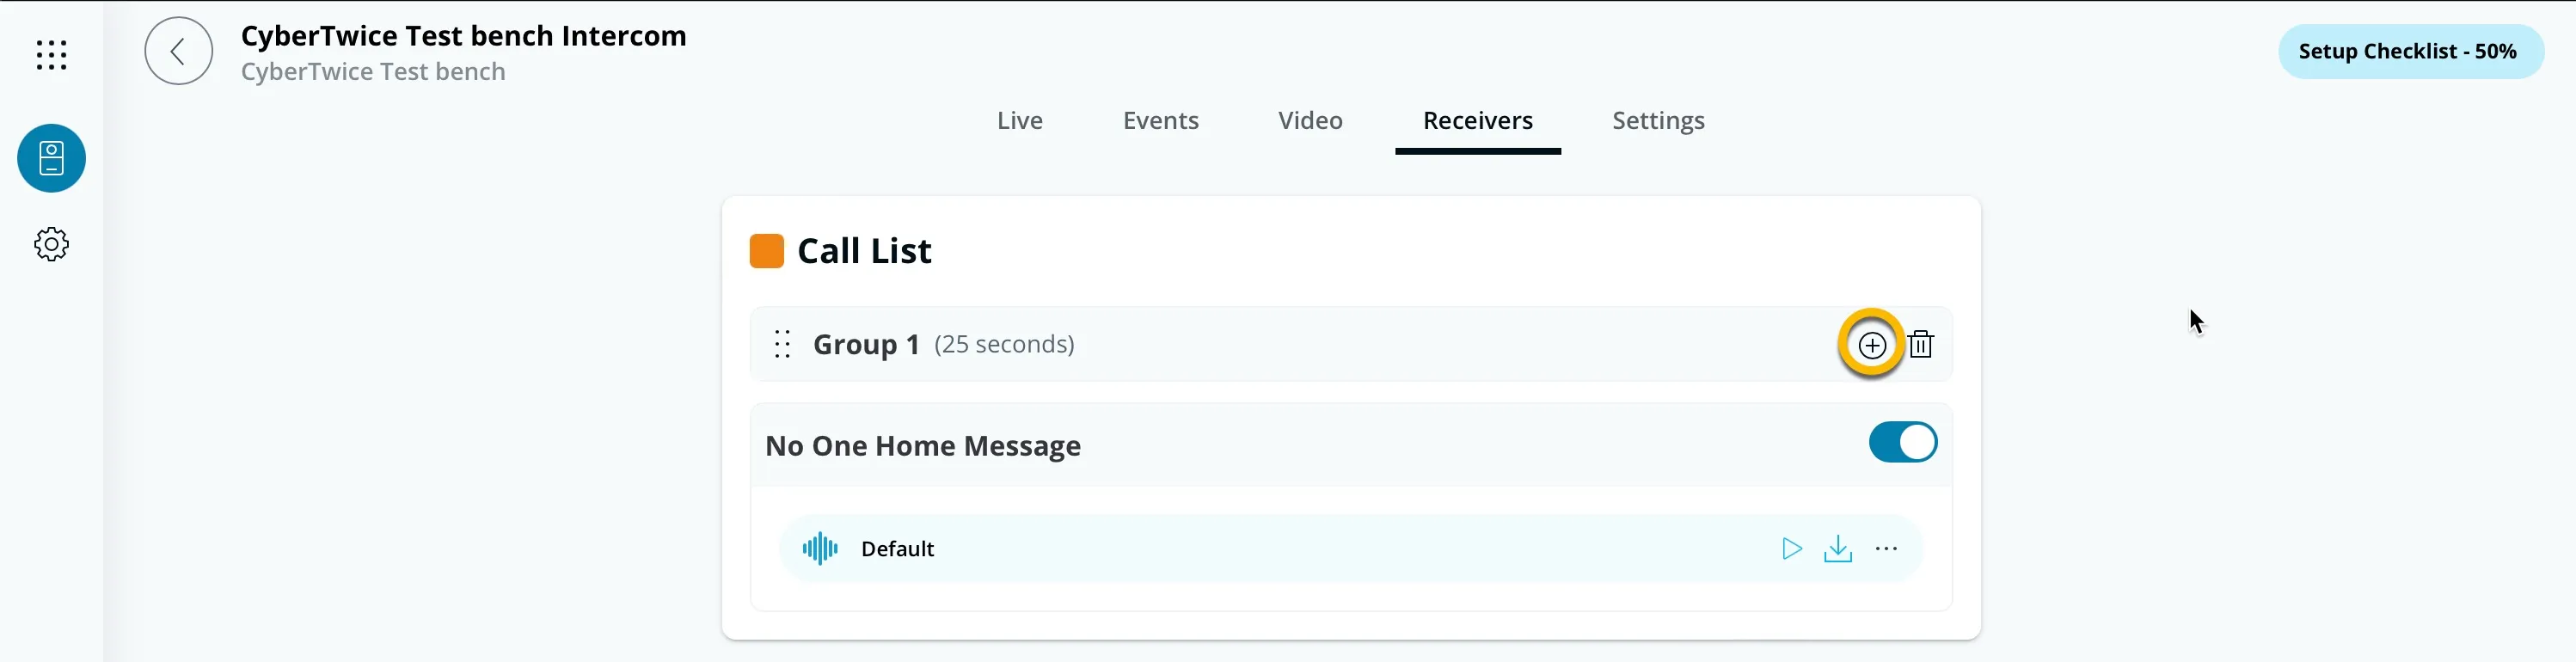Add a receiver to Group 1

pyautogui.click(x=1871, y=345)
